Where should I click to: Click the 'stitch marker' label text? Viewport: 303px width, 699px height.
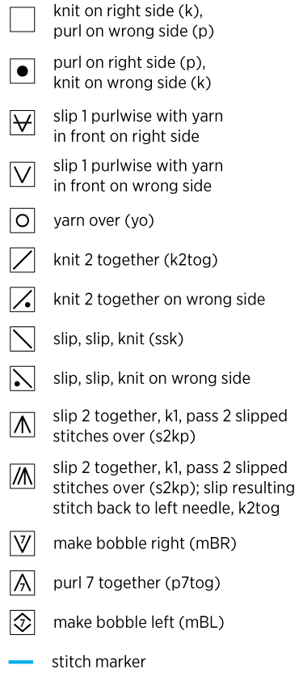[99, 662]
